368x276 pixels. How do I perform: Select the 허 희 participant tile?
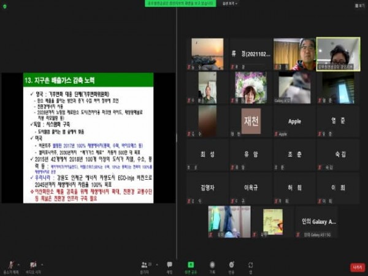(294, 188)
